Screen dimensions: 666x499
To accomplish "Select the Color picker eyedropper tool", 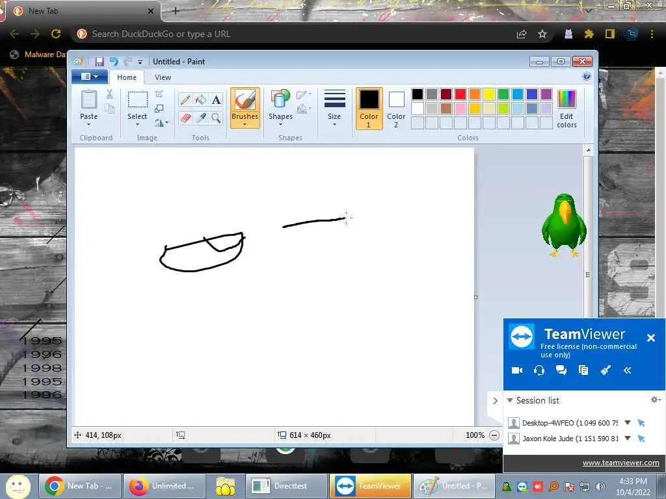I will click(x=201, y=118).
